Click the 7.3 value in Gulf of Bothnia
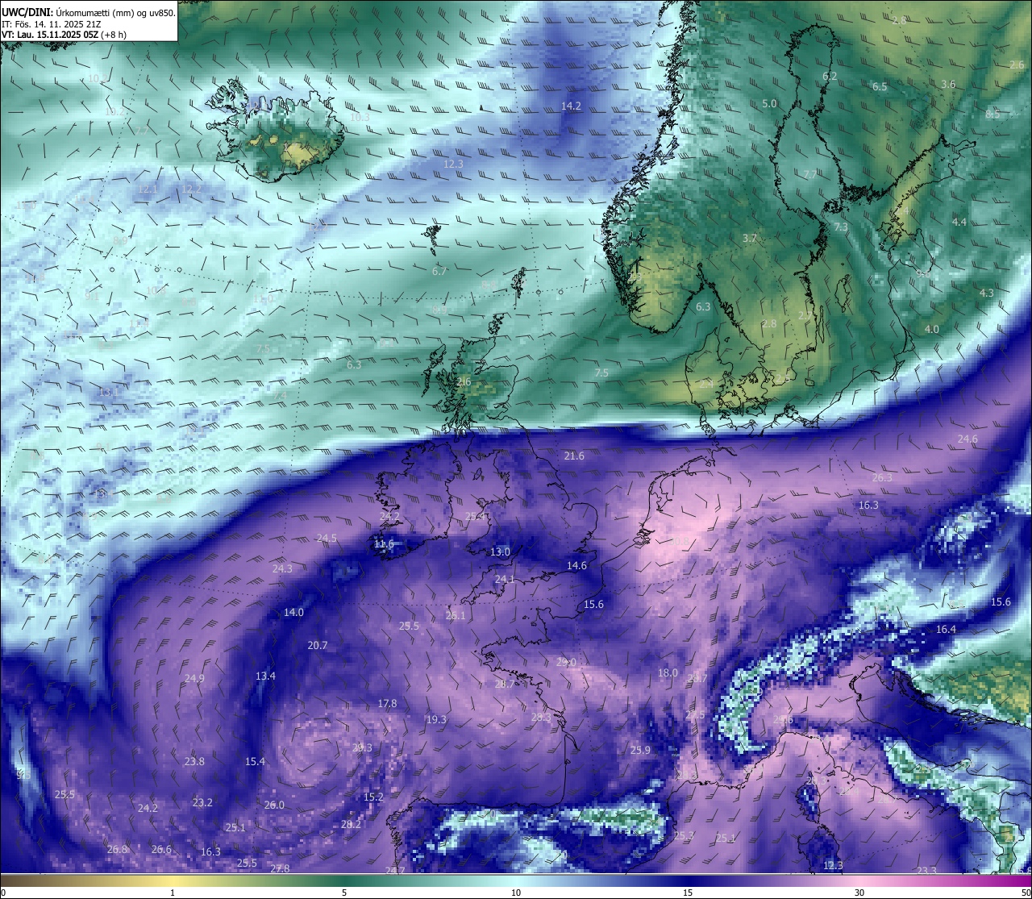Image resolution: width=1032 pixels, height=899 pixels. (841, 227)
